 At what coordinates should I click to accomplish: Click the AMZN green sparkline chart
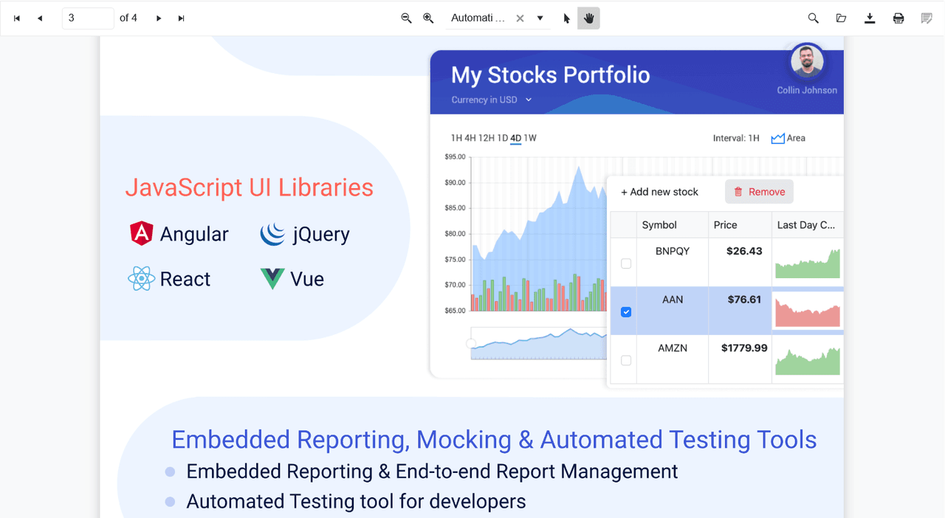pos(808,362)
